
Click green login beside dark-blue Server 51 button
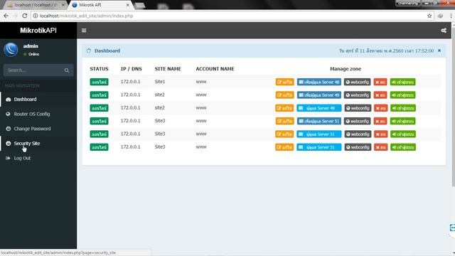coord(403,121)
